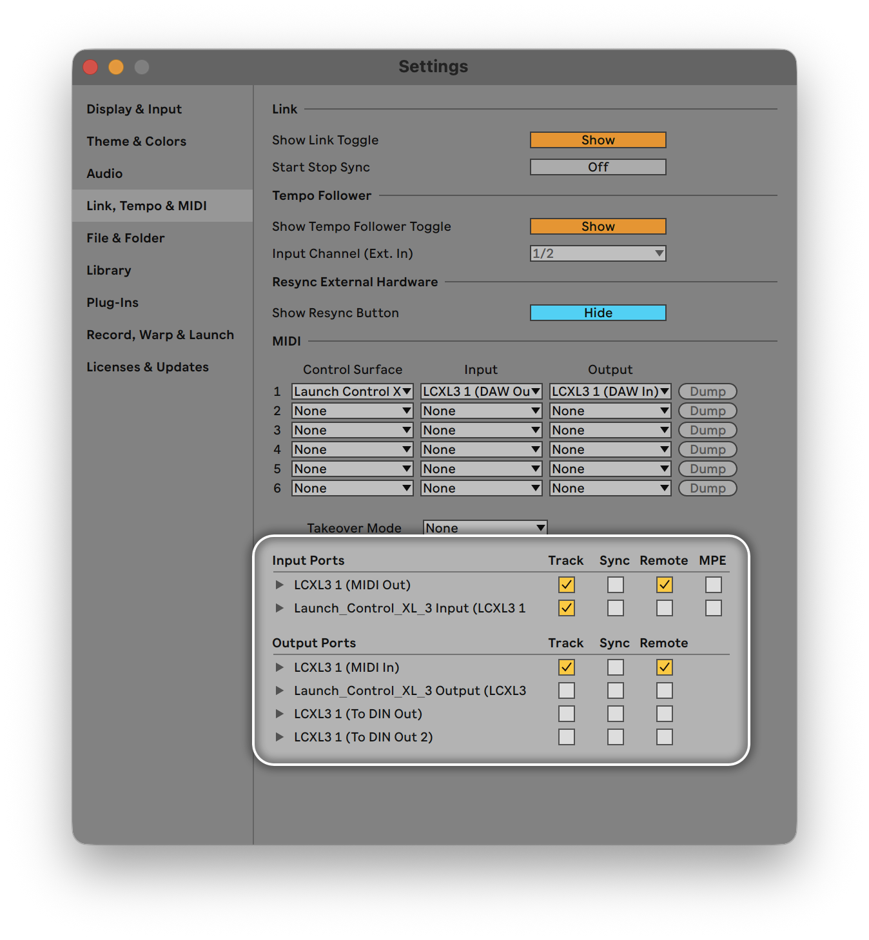Open Output dropdown in row 4
The image size is (869, 940).
click(610, 449)
